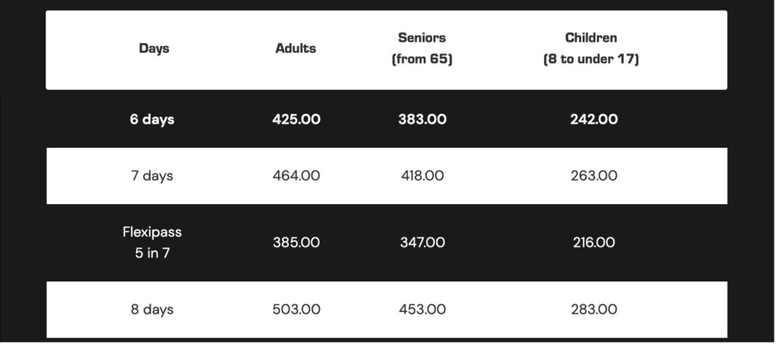
Task: Select the Adults column header
Action: point(296,48)
